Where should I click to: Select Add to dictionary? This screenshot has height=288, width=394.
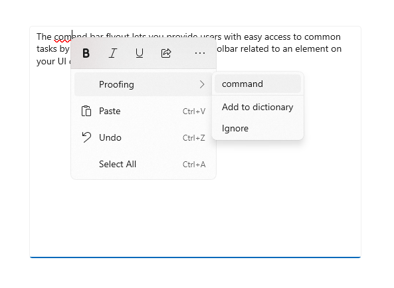[258, 107]
